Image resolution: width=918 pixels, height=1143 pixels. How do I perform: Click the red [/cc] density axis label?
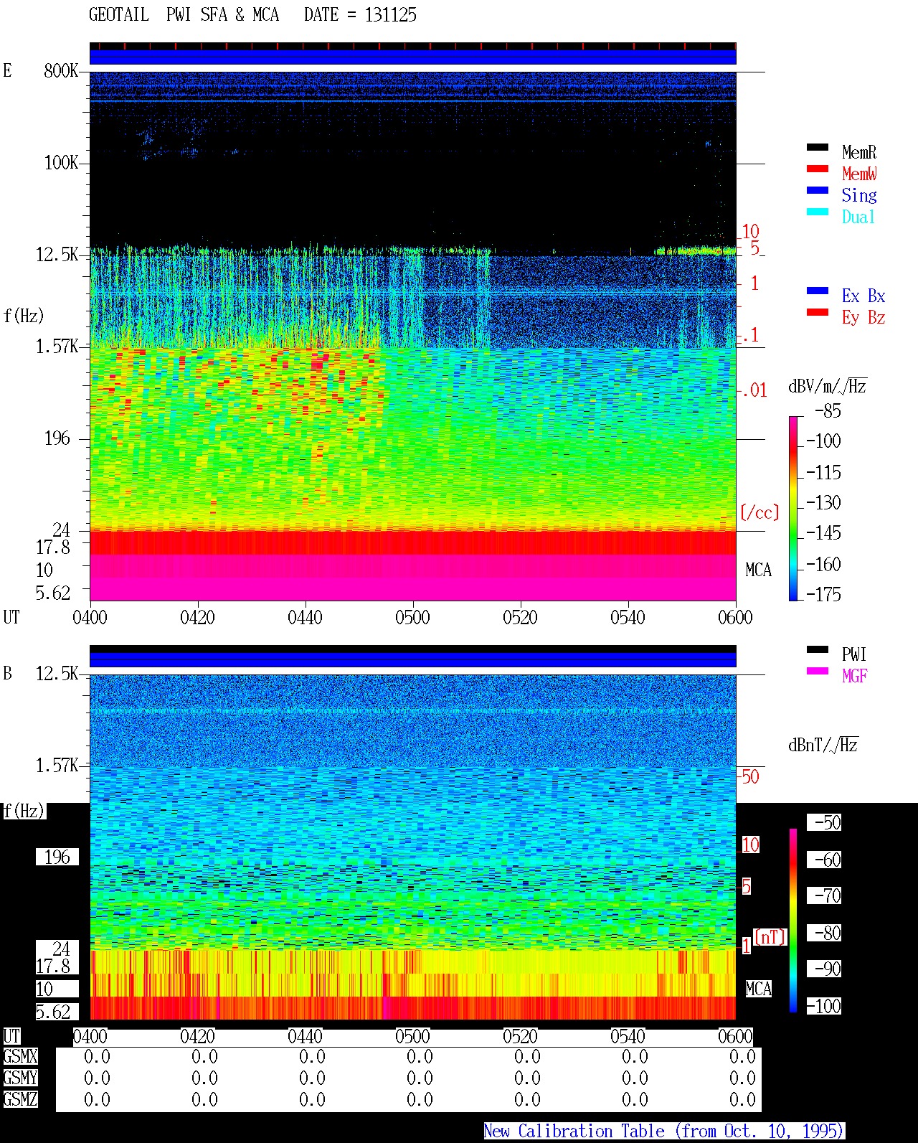pos(760,512)
